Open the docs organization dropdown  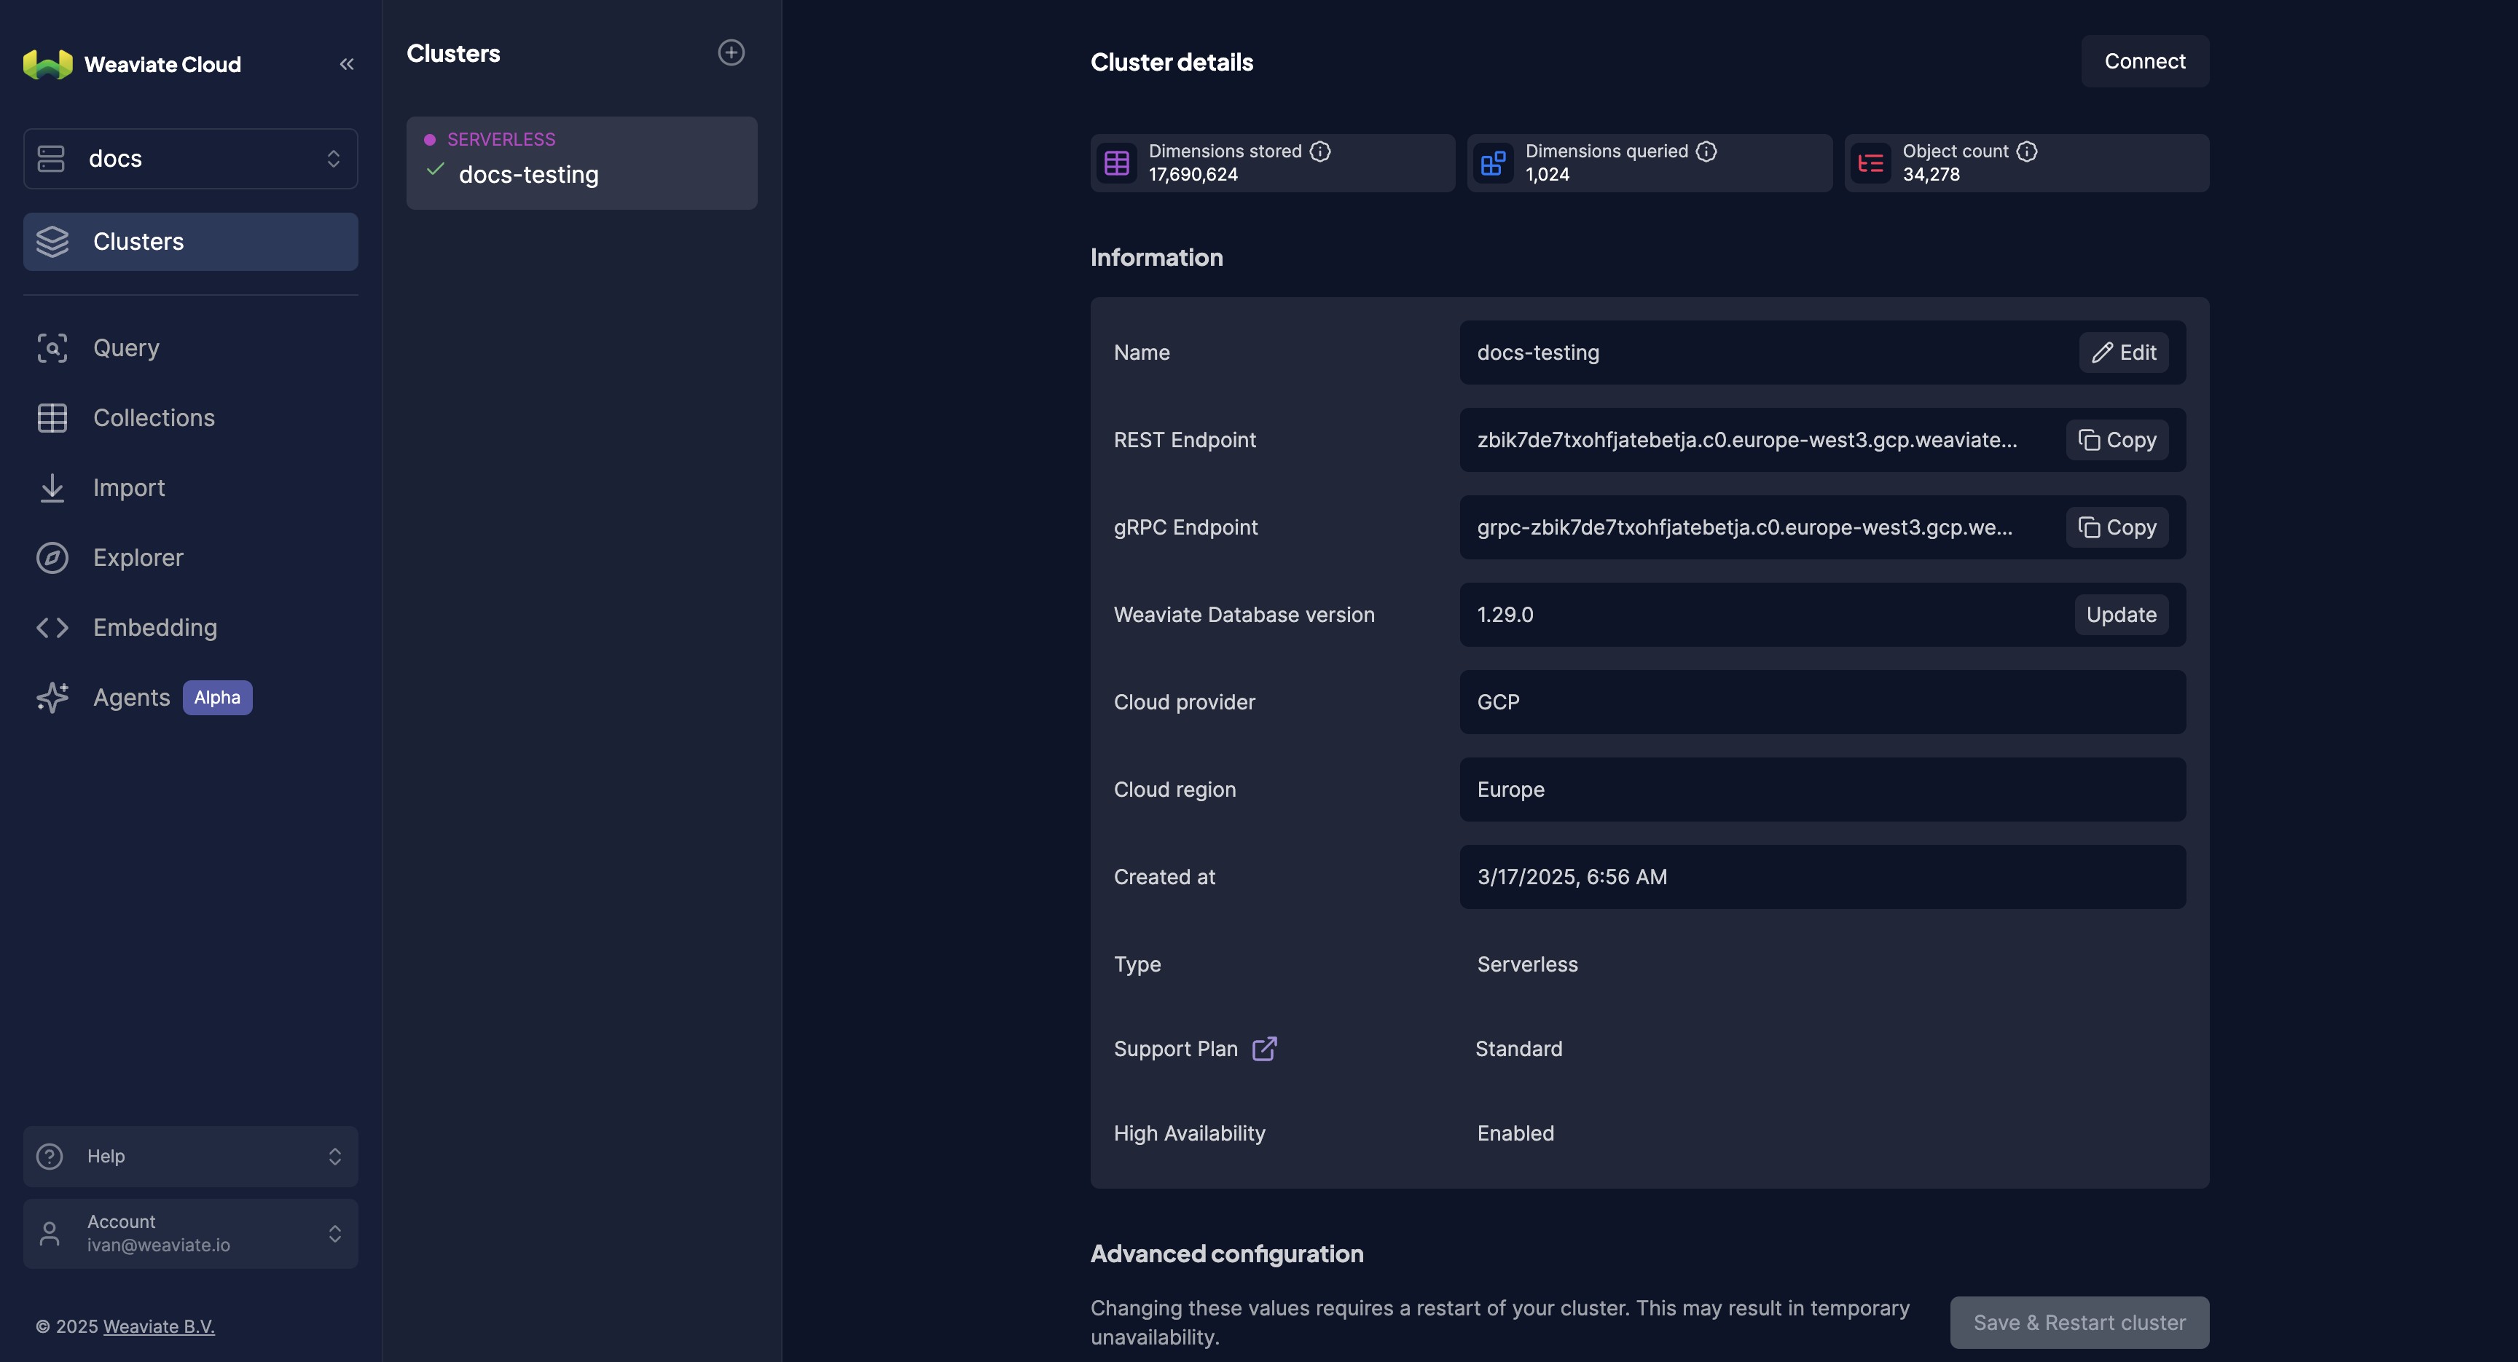click(191, 158)
